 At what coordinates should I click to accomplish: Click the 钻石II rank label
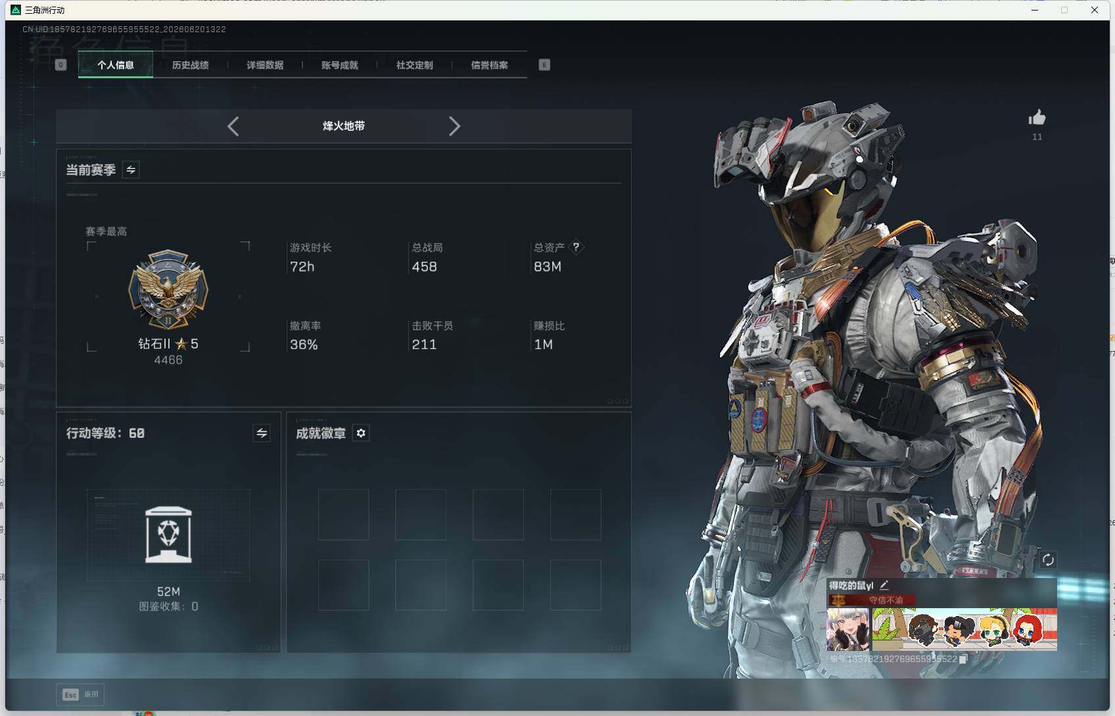point(168,344)
